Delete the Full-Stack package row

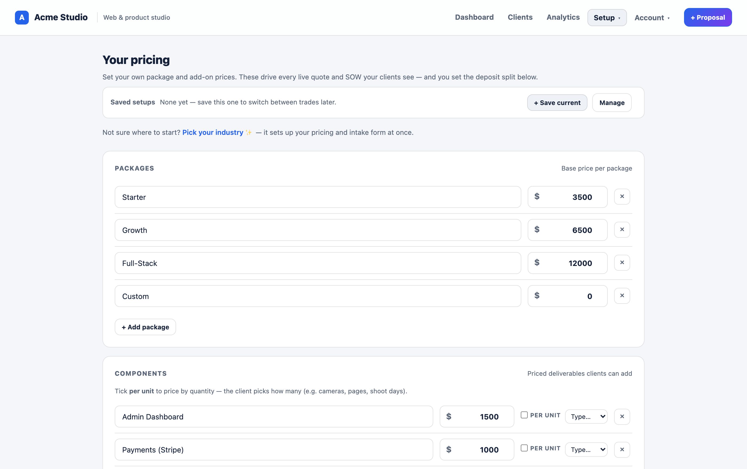(622, 263)
